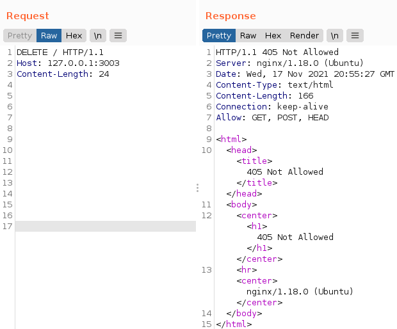Click the HTTP/1.1 405 Not Allowed status line
The image size is (397, 329).
point(277,52)
